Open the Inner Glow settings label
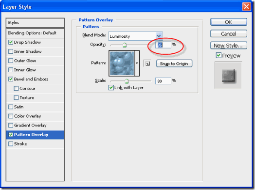This screenshot has width=255, height=190. pyautogui.click(x=25, y=70)
